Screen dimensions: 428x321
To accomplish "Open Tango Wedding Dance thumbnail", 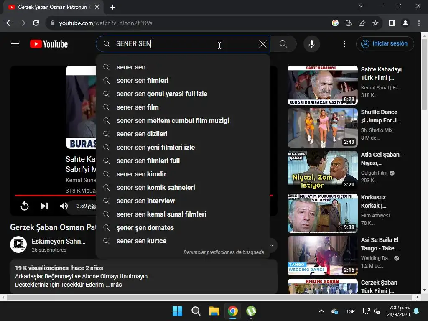I will [x=322, y=255].
